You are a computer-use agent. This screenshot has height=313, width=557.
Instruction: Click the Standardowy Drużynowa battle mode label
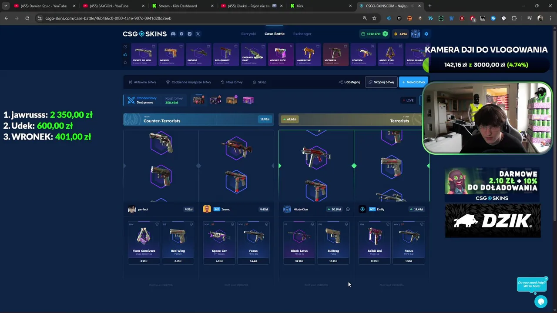tap(142, 100)
